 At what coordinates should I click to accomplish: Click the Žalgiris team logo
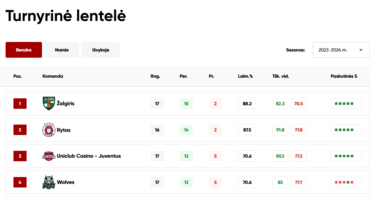pyautogui.click(x=49, y=103)
